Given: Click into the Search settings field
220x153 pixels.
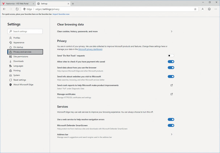Looking at the screenshot, I should 25,31.
